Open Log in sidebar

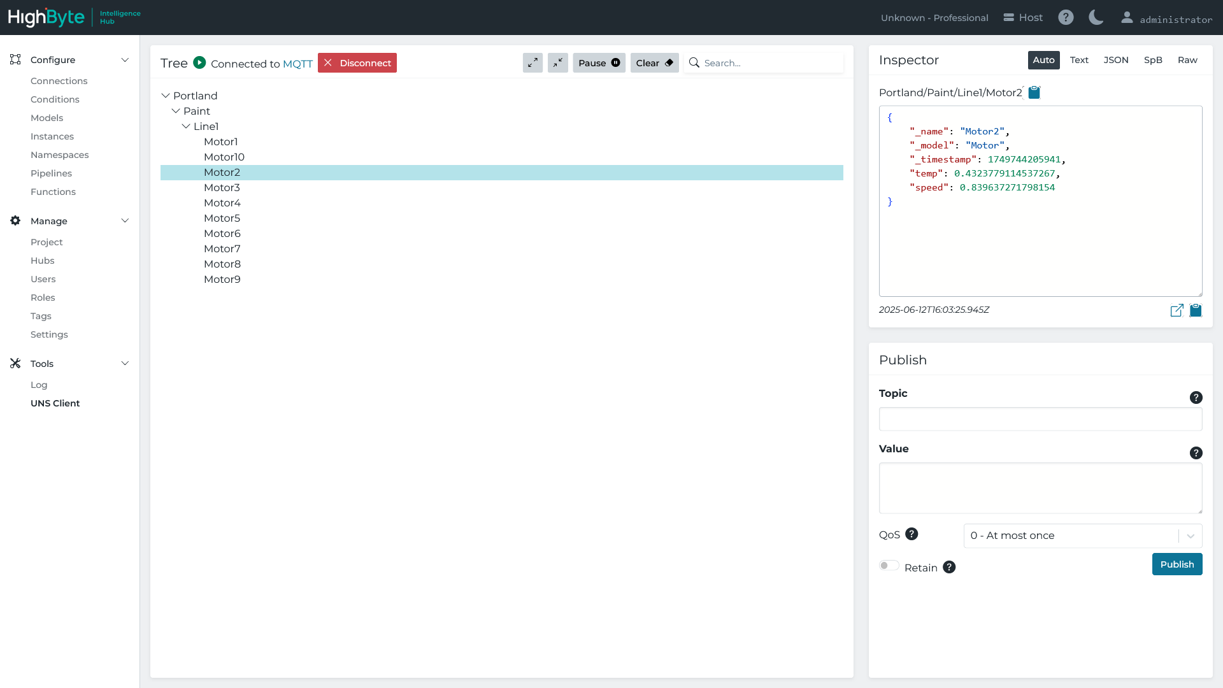coord(39,385)
